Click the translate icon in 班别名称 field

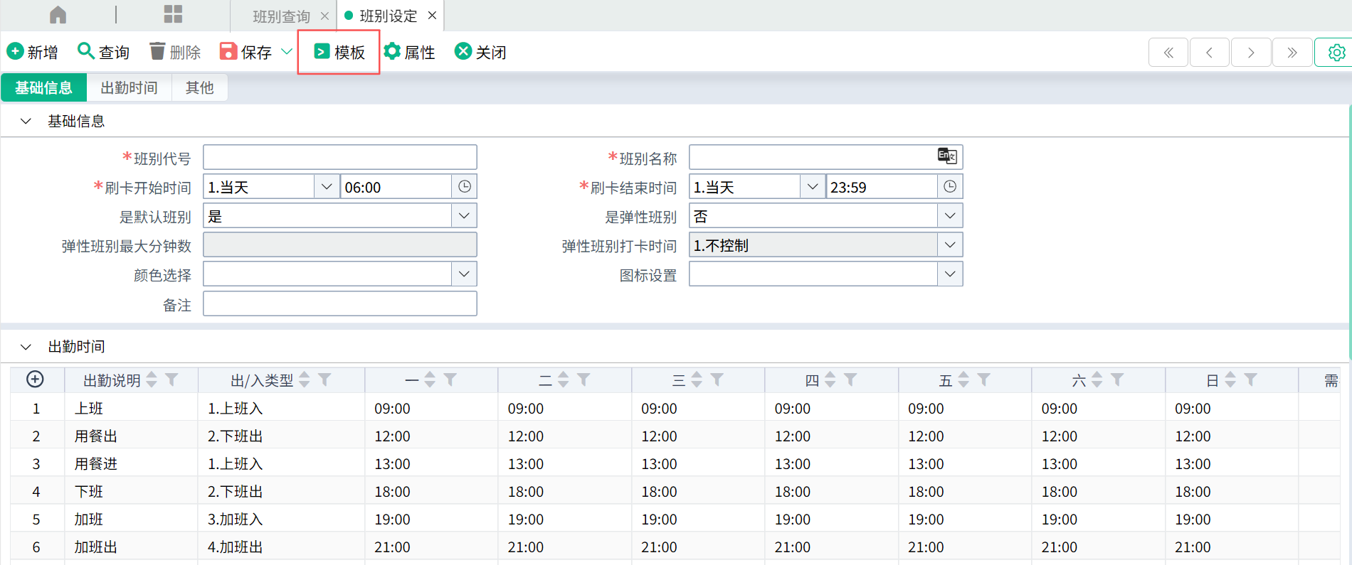coord(947,156)
